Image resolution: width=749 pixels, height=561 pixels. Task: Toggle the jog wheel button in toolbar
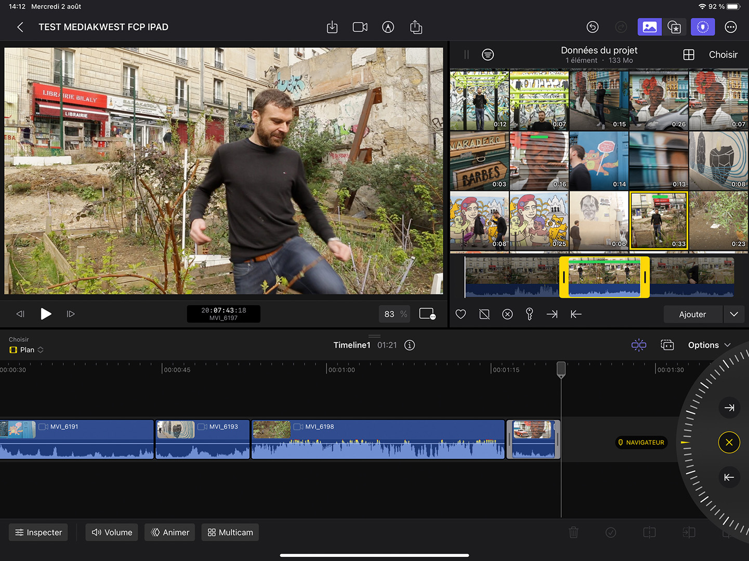tap(702, 27)
